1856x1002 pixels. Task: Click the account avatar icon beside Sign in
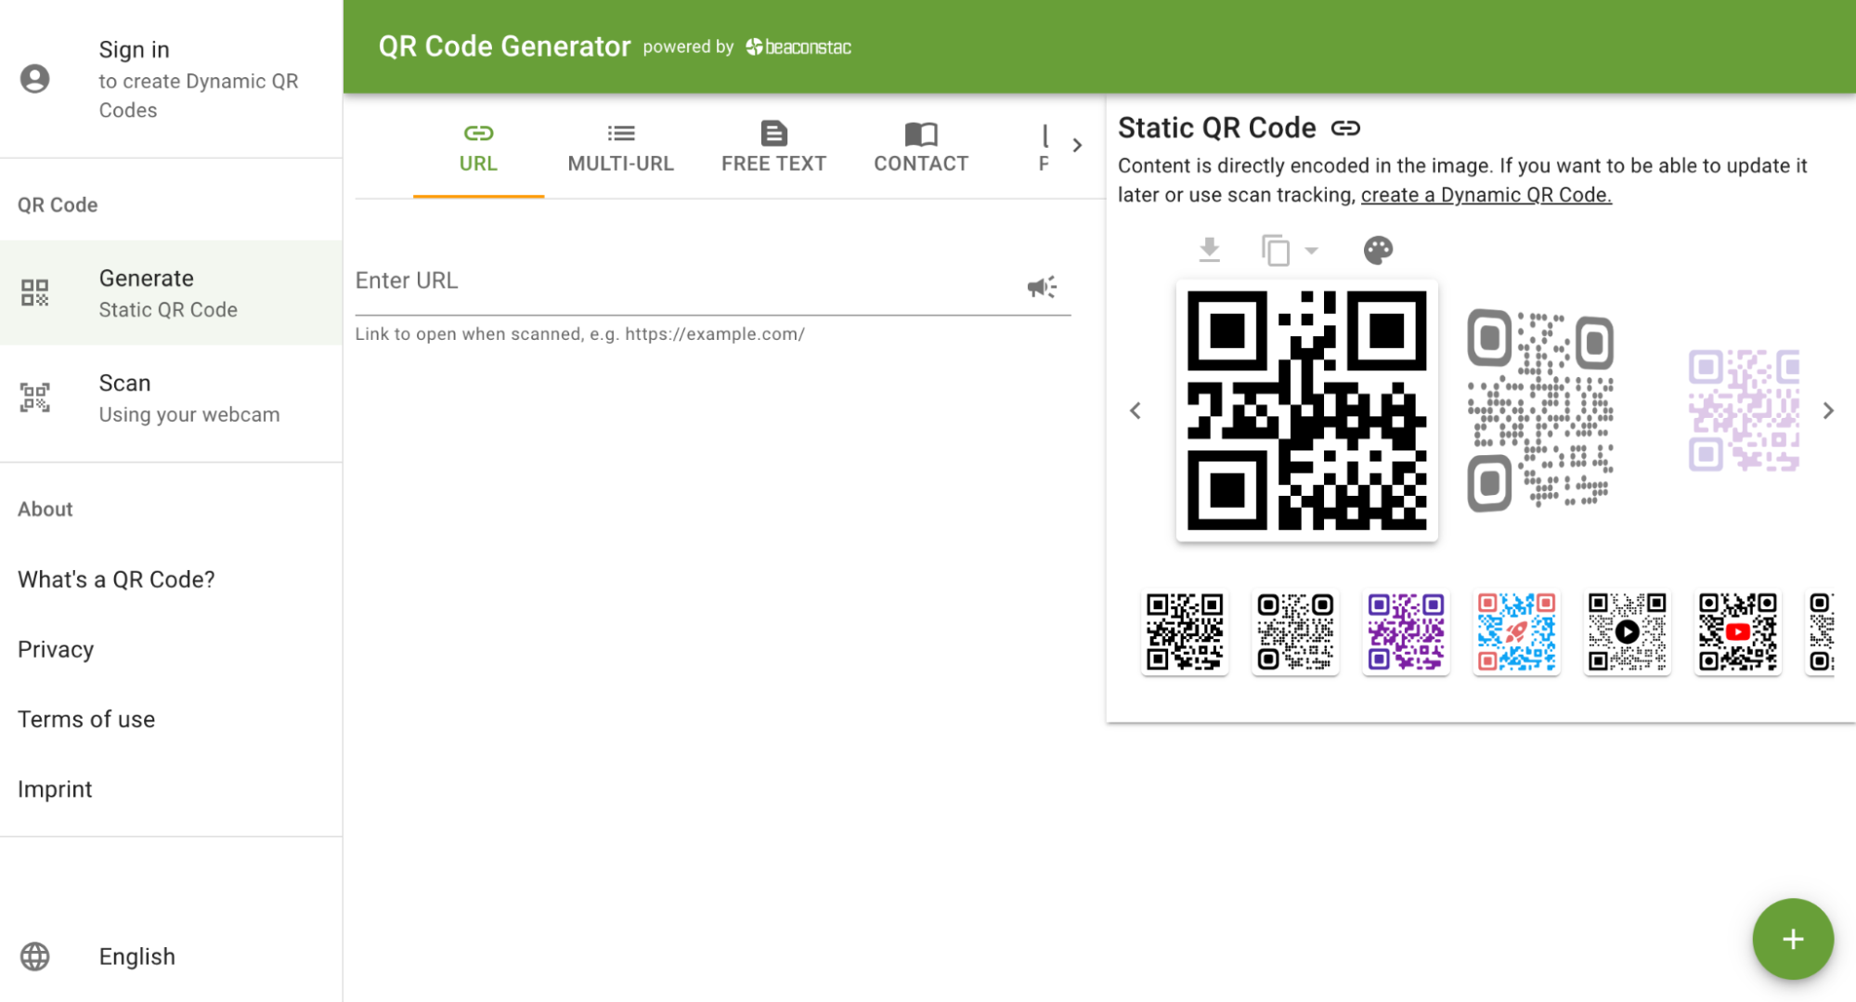pyautogui.click(x=35, y=79)
